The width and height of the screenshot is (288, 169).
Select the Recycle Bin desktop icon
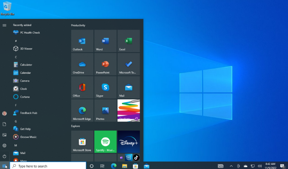point(7,9)
